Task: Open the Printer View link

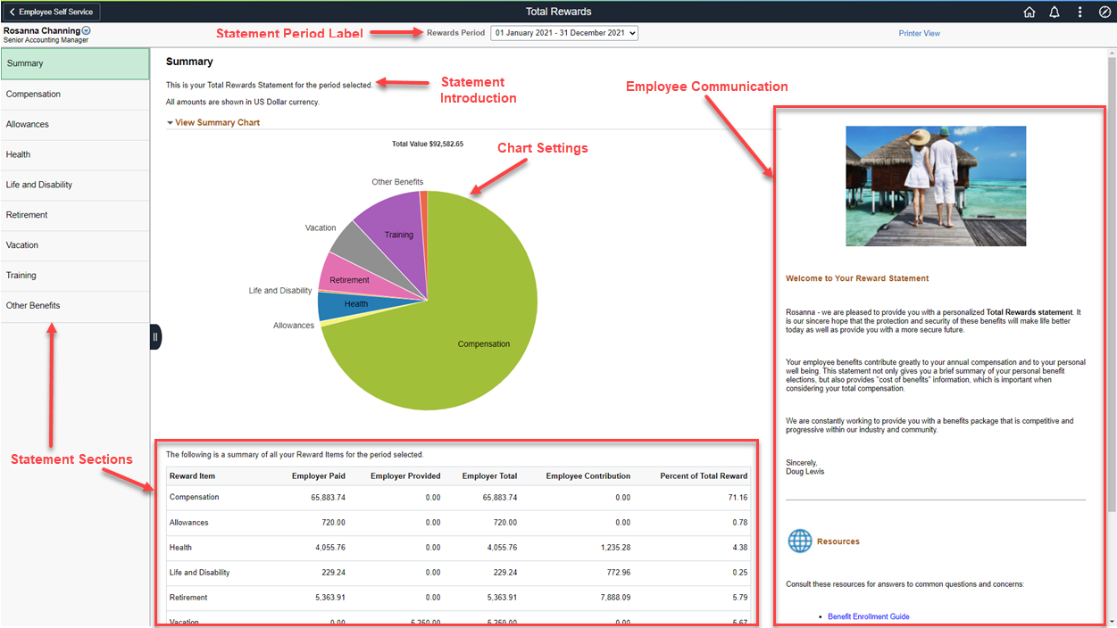Action: pyautogui.click(x=919, y=33)
